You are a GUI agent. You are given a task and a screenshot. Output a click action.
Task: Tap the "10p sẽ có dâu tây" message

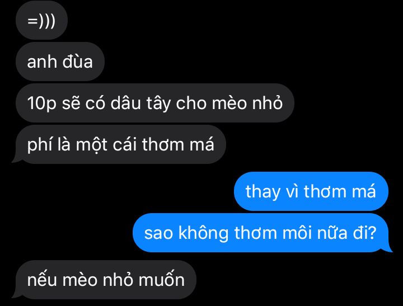(x=155, y=103)
